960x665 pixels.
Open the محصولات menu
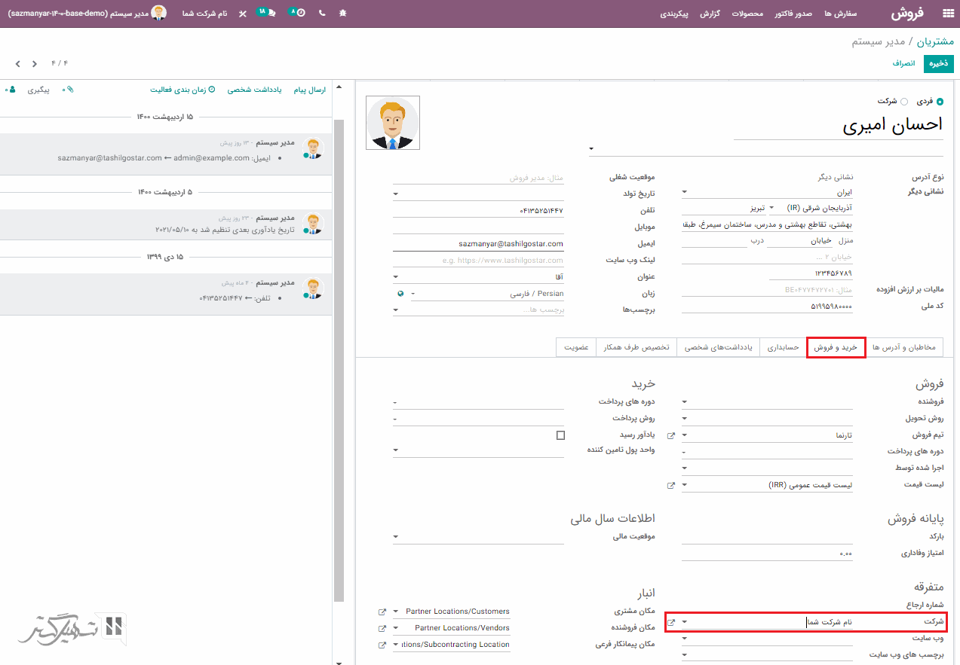pos(748,14)
